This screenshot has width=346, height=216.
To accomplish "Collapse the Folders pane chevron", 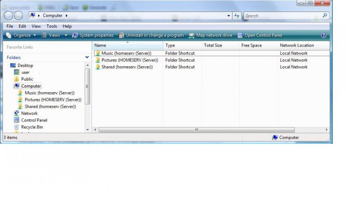I will coord(87,58).
